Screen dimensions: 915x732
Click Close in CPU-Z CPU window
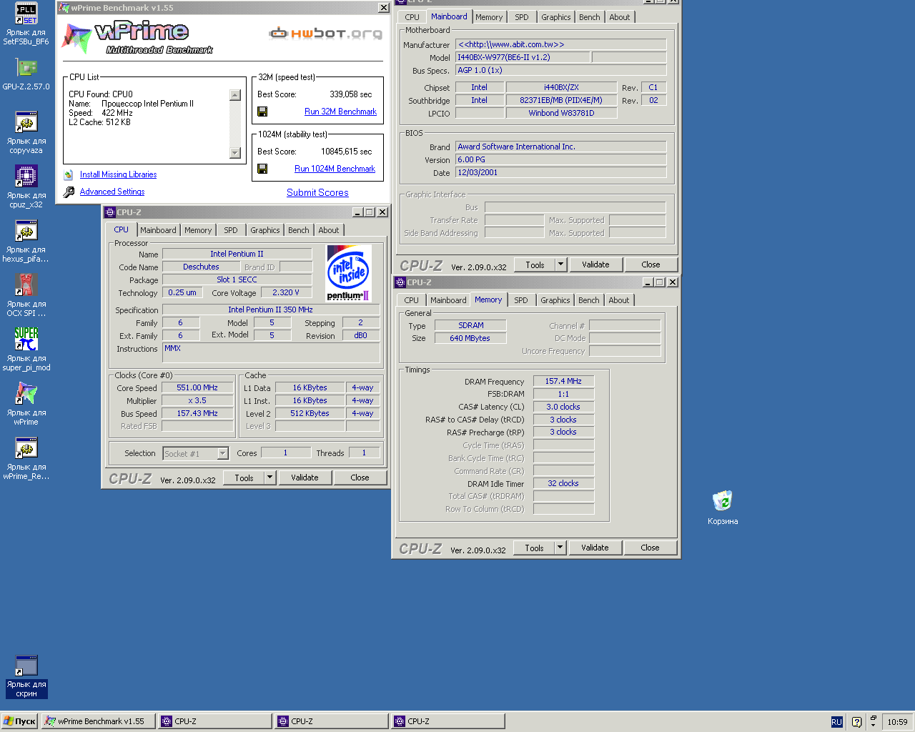coord(360,478)
